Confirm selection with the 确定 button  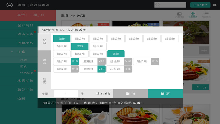click(165, 94)
